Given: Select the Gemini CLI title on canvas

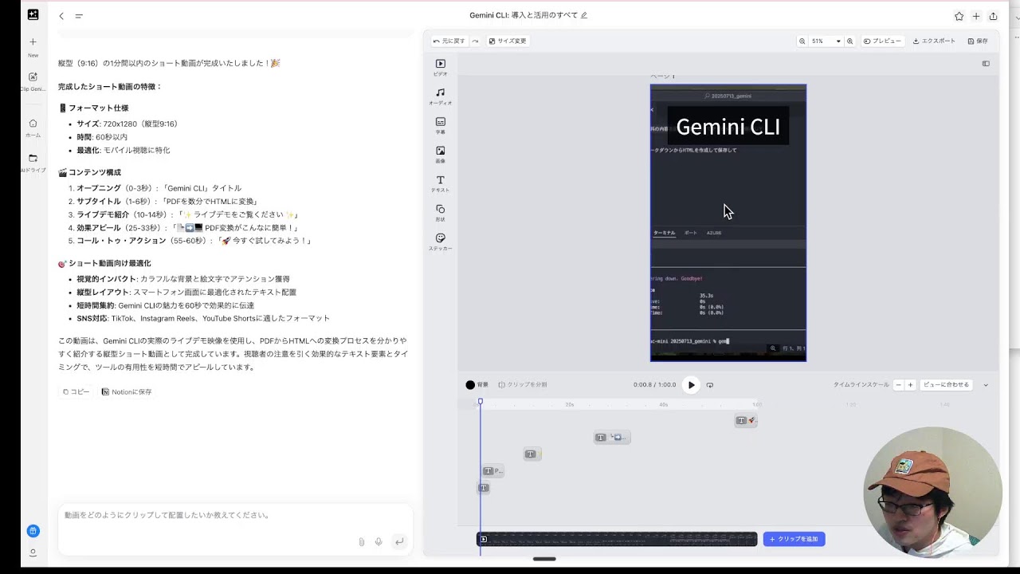Looking at the screenshot, I should coord(728,127).
